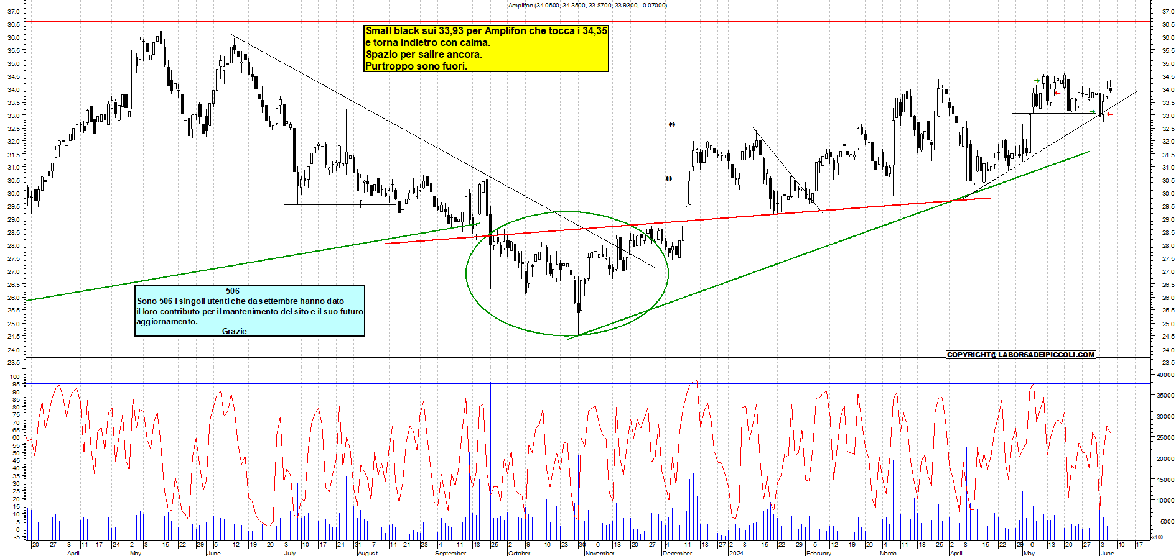Click the black circled marker number 1
The image size is (1176, 556).
click(x=669, y=179)
